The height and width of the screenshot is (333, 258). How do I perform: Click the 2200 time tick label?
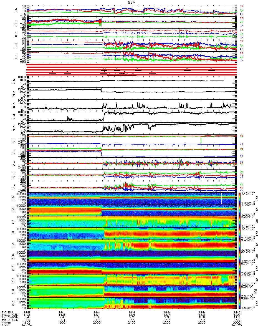(x=166, y=323)
